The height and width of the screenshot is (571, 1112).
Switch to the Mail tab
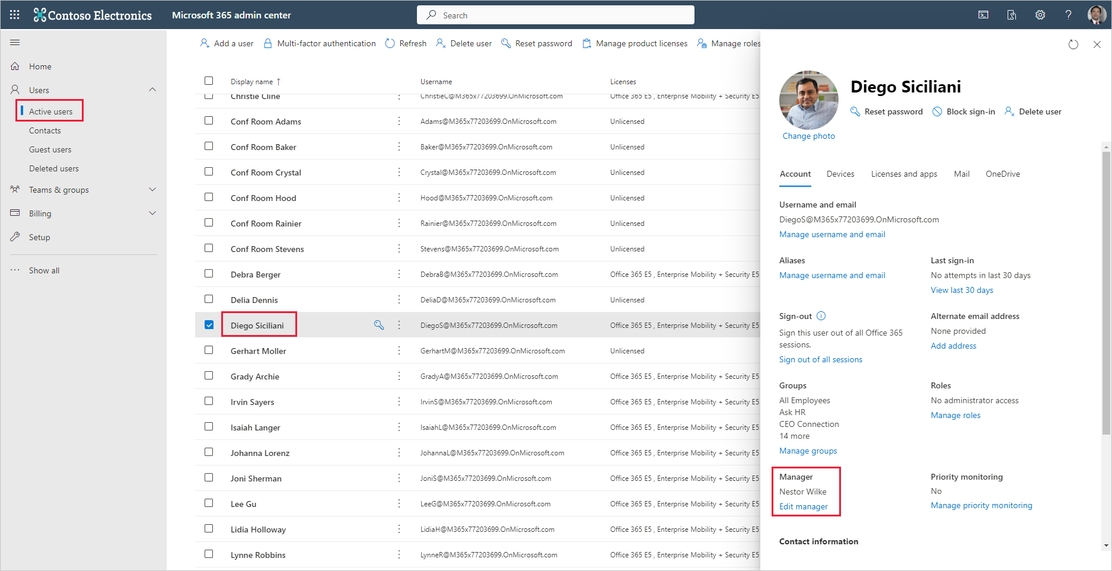[x=961, y=174]
